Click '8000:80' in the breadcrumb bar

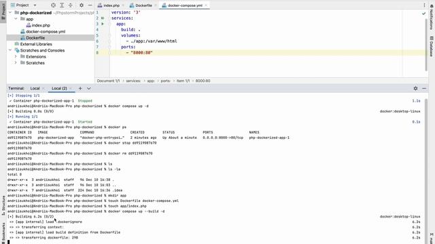point(203,81)
